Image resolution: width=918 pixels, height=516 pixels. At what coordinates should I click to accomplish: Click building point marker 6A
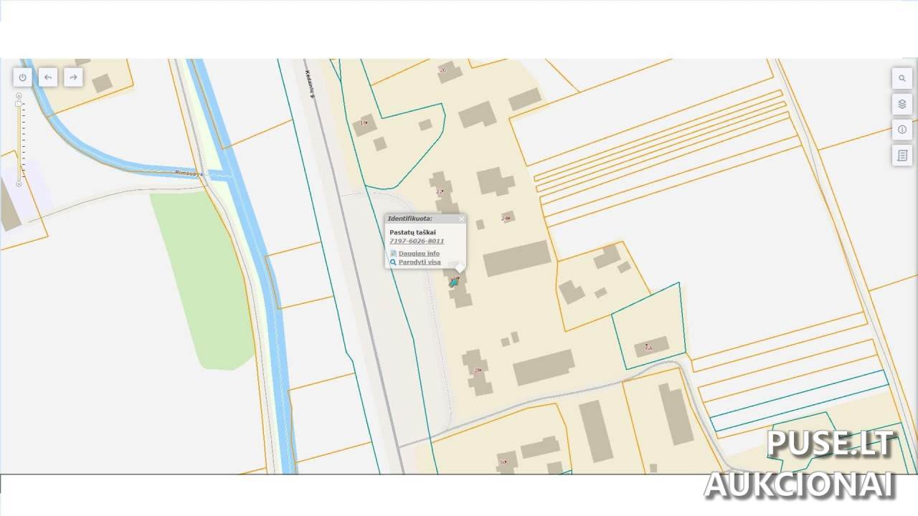(x=648, y=348)
